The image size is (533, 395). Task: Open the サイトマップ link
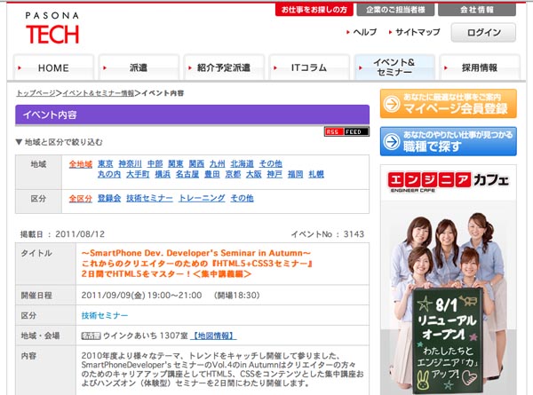(417, 32)
